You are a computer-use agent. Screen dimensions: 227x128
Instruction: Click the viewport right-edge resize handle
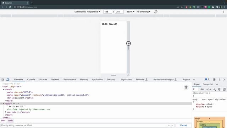128,47
